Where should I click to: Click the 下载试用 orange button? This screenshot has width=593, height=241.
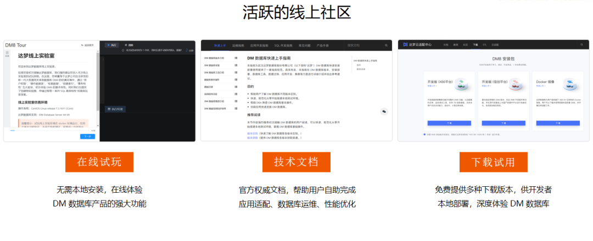click(493, 162)
